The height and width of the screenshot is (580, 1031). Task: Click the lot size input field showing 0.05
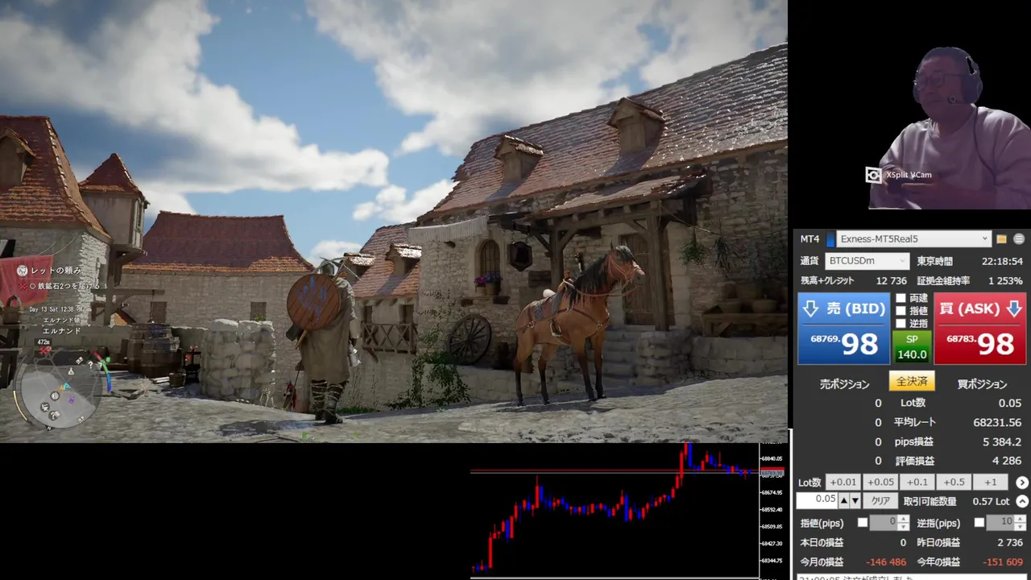pyautogui.click(x=818, y=500)
